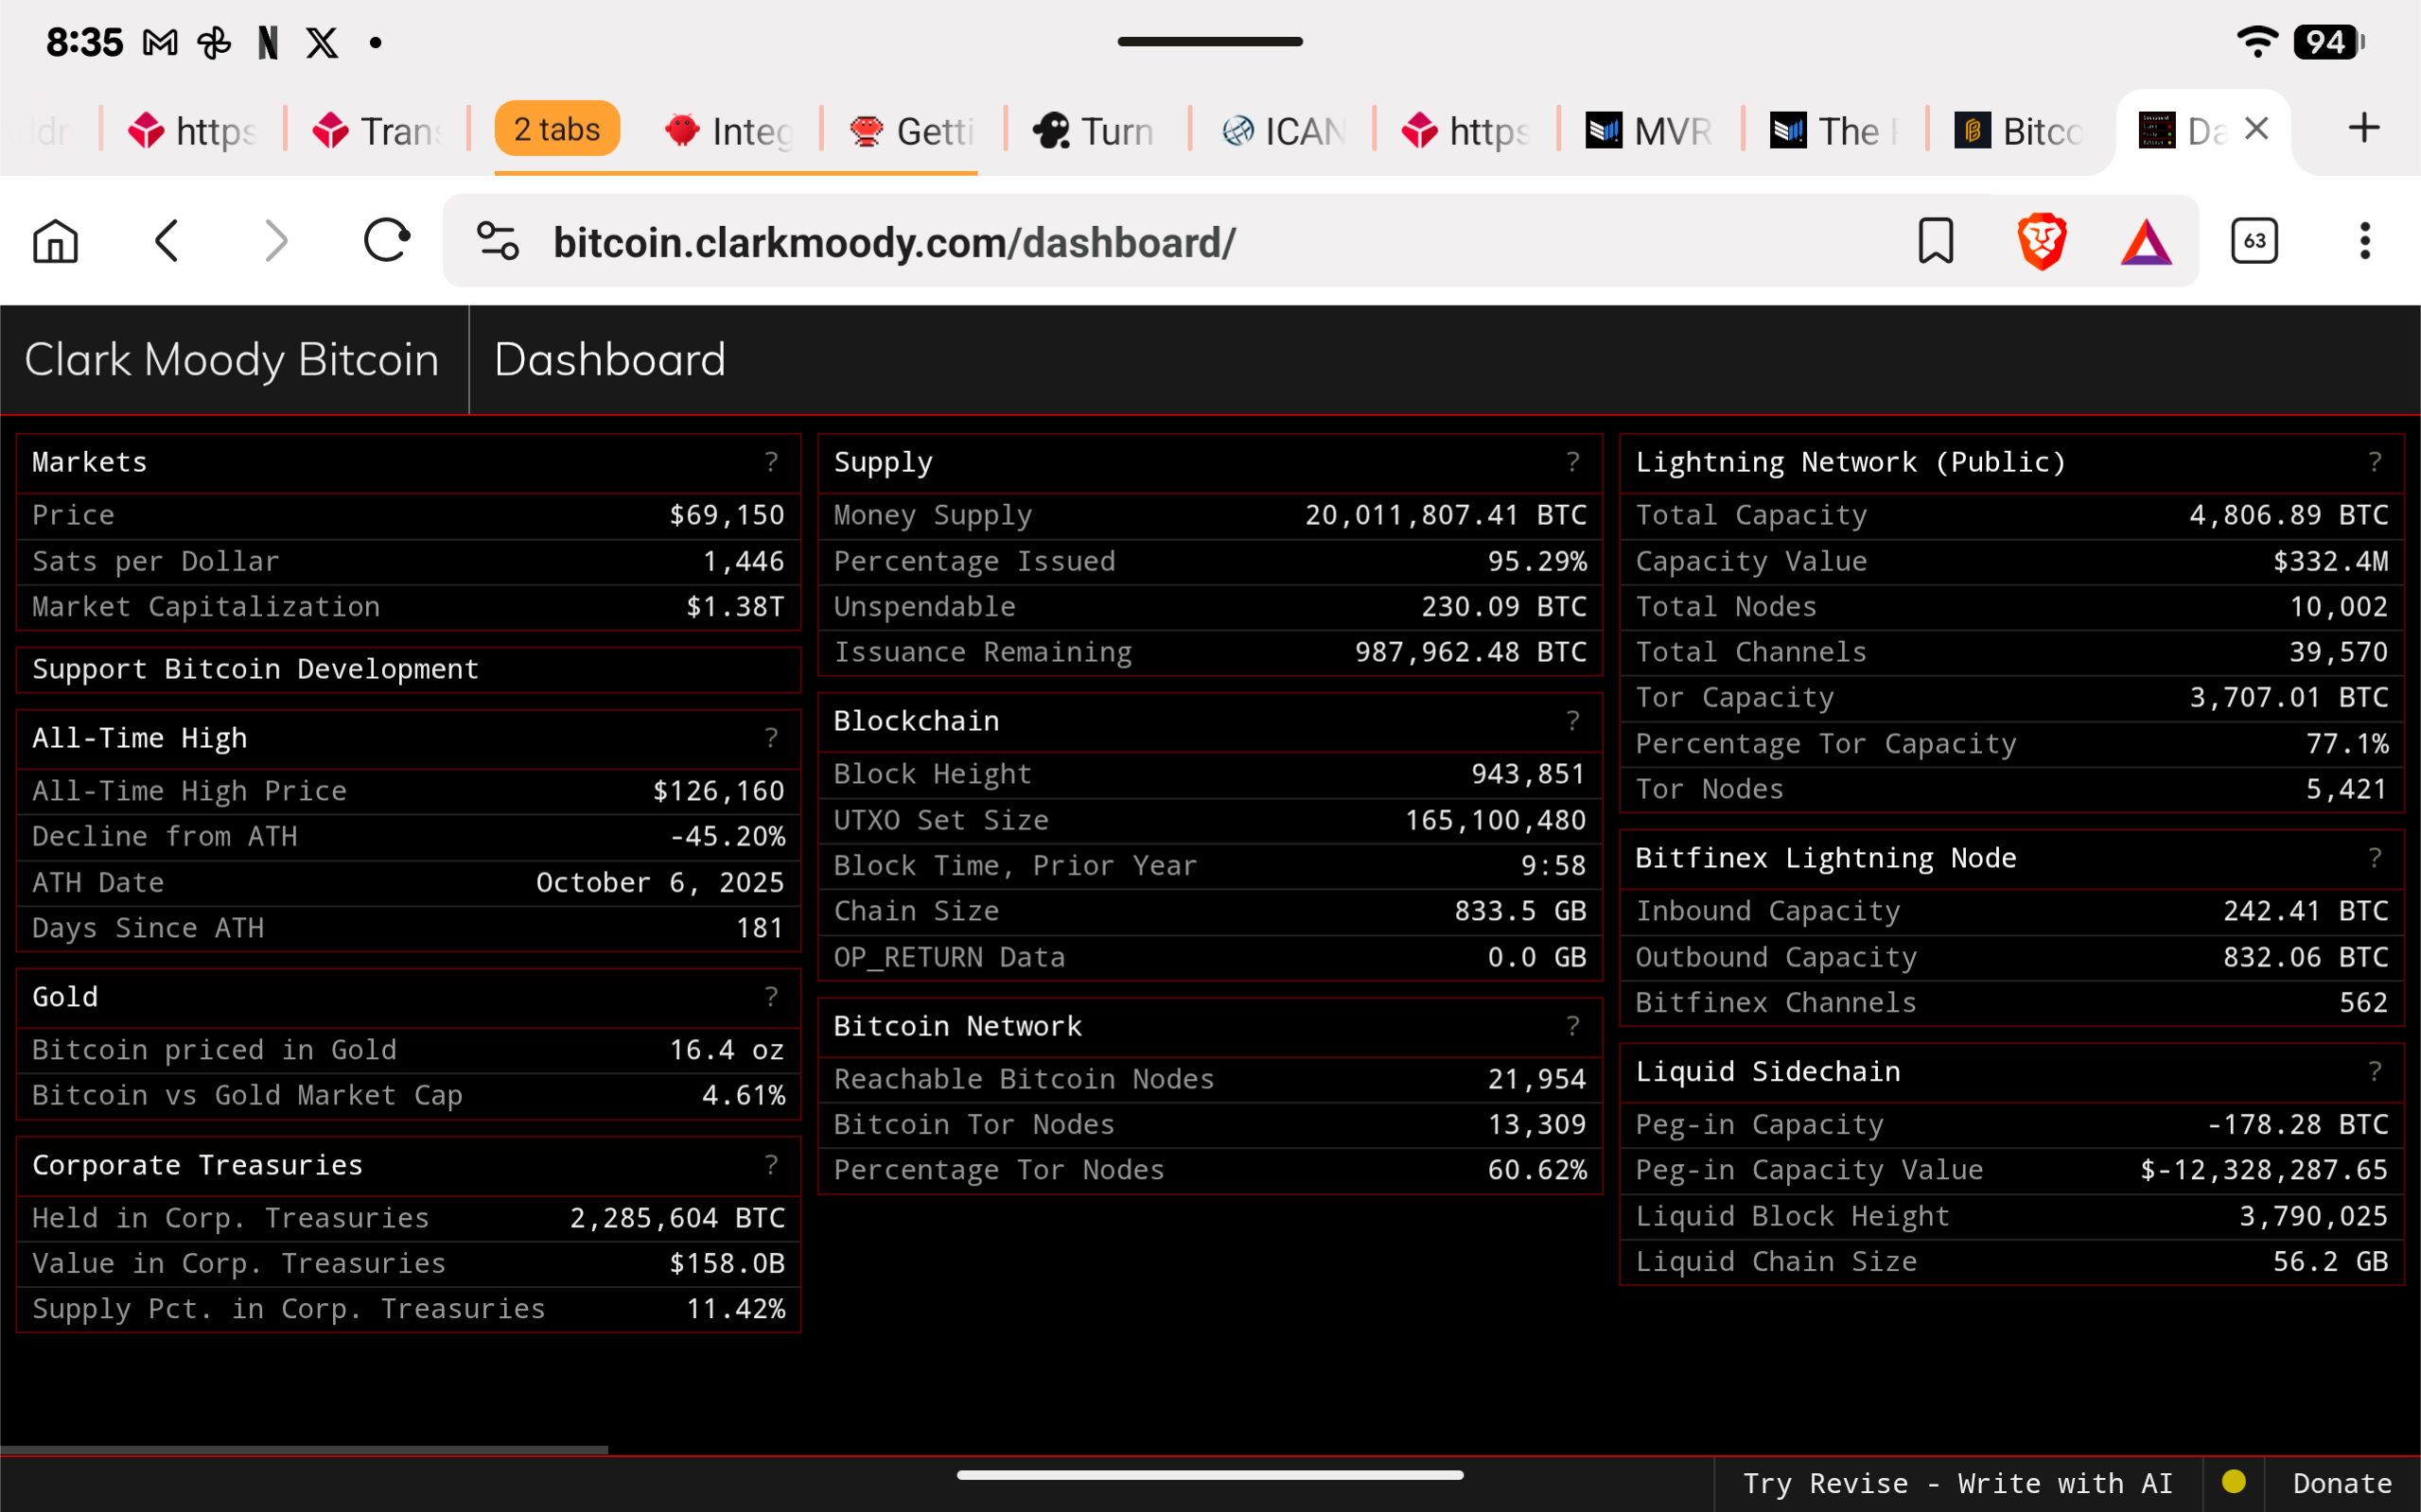Reload the page with refresh icon
The width and height of the screenshot is (2421, 1512).
(x=386, y=241)
